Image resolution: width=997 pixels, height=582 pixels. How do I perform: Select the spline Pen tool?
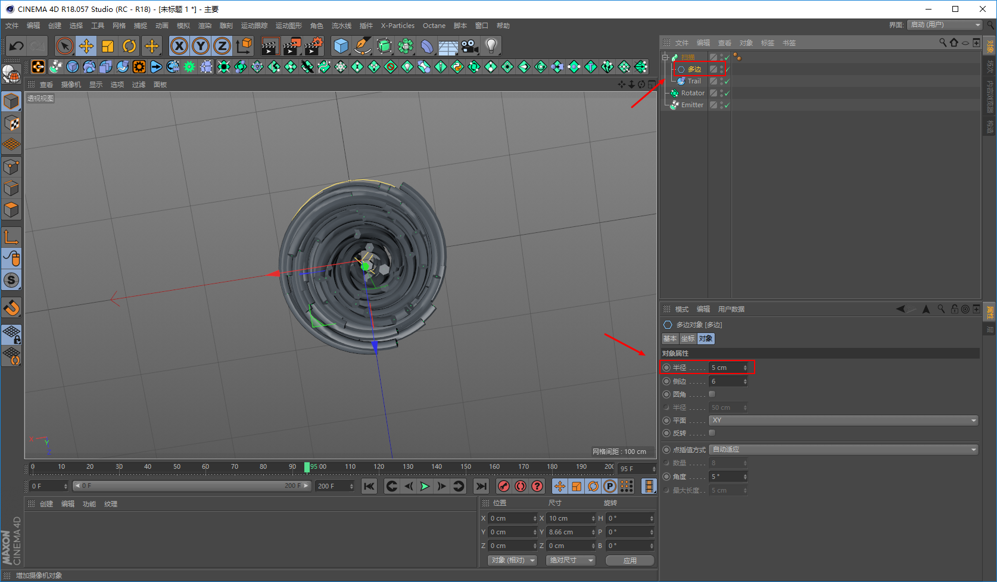click(x=362, y=46)
